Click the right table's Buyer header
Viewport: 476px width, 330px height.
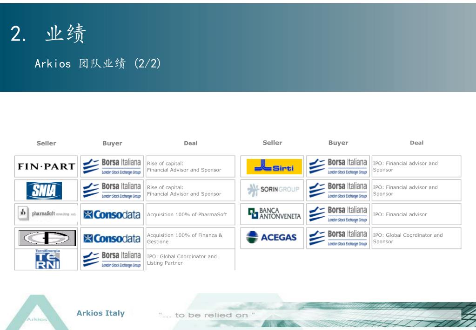338,143
